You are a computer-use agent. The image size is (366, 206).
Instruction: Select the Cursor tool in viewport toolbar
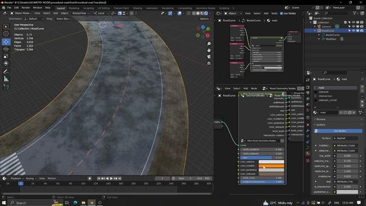(6, 34)
